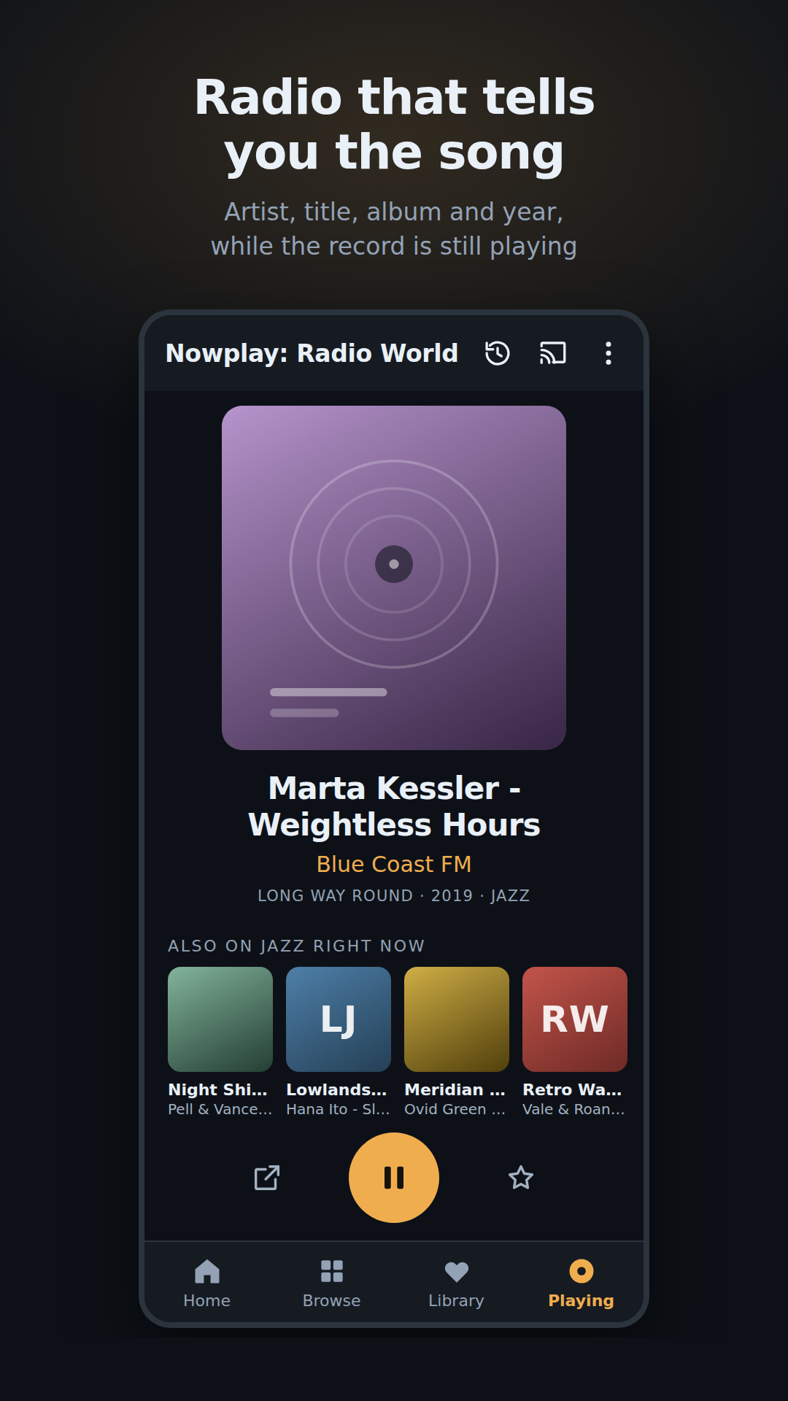Switch to the Browse tab

(332, 1284)
